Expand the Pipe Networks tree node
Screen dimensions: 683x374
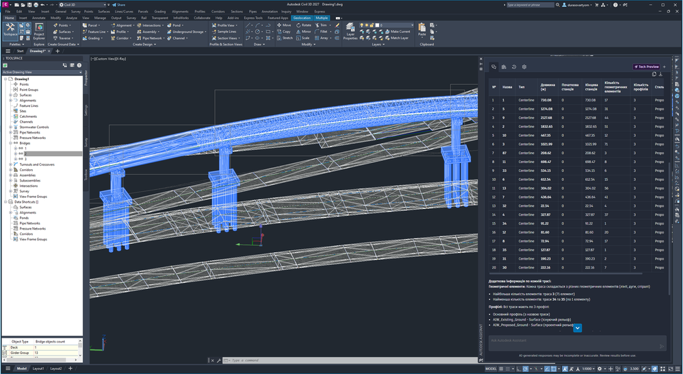coord(11,132)
